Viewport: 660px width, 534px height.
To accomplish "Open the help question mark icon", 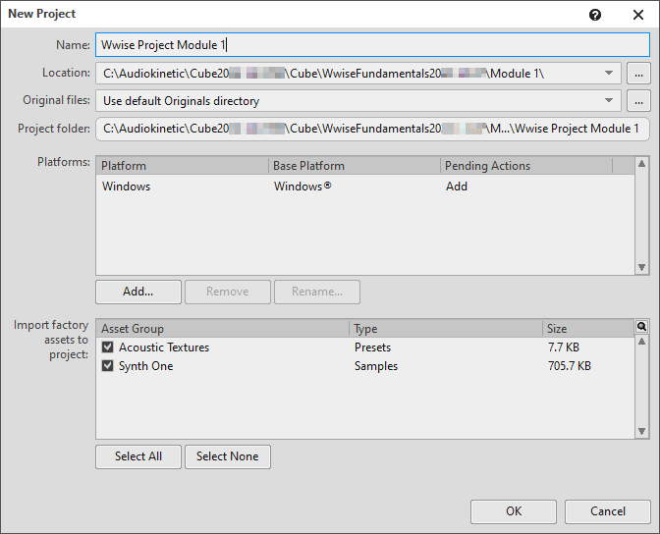I will pyautogui.click(x=595, y=15).
